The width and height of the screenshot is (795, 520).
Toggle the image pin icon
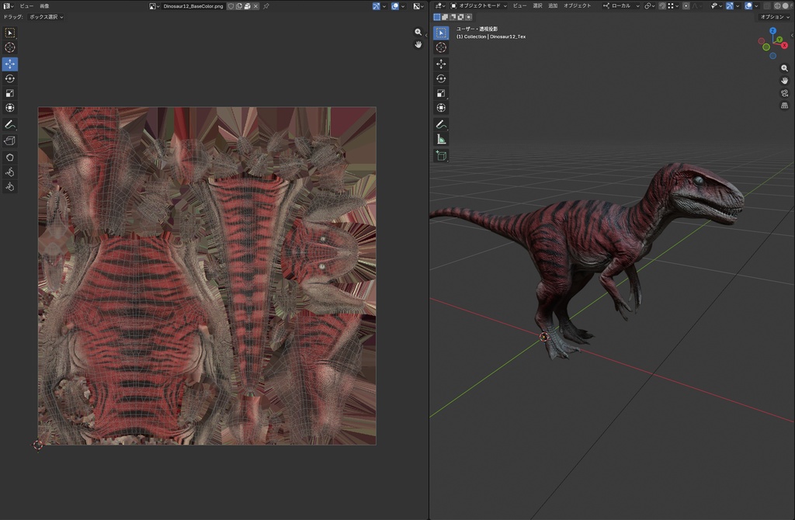pos(266,6)
